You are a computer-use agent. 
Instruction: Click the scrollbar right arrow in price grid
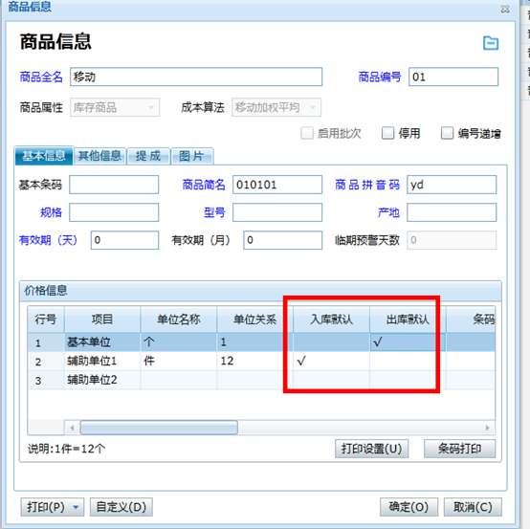pos(487,428)
